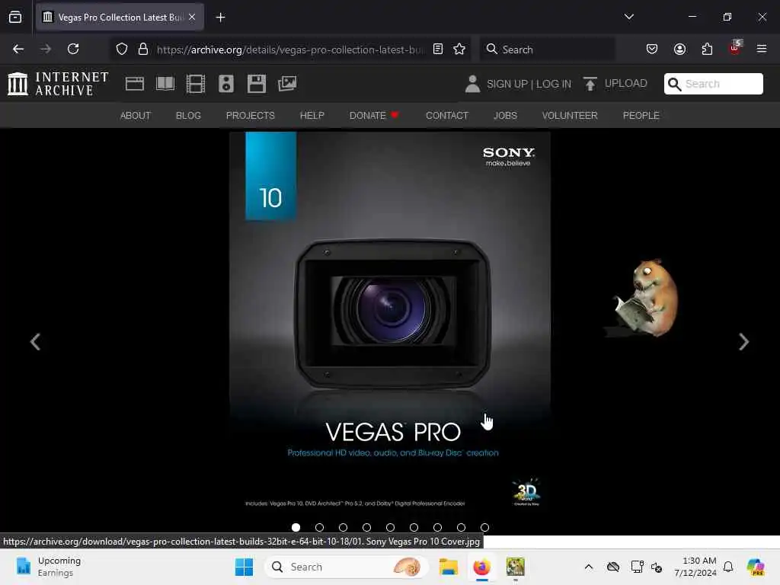Viewport: 780px width, 585px height.
Task: Open the HELP menu item
Action: [x=312, y=116]
